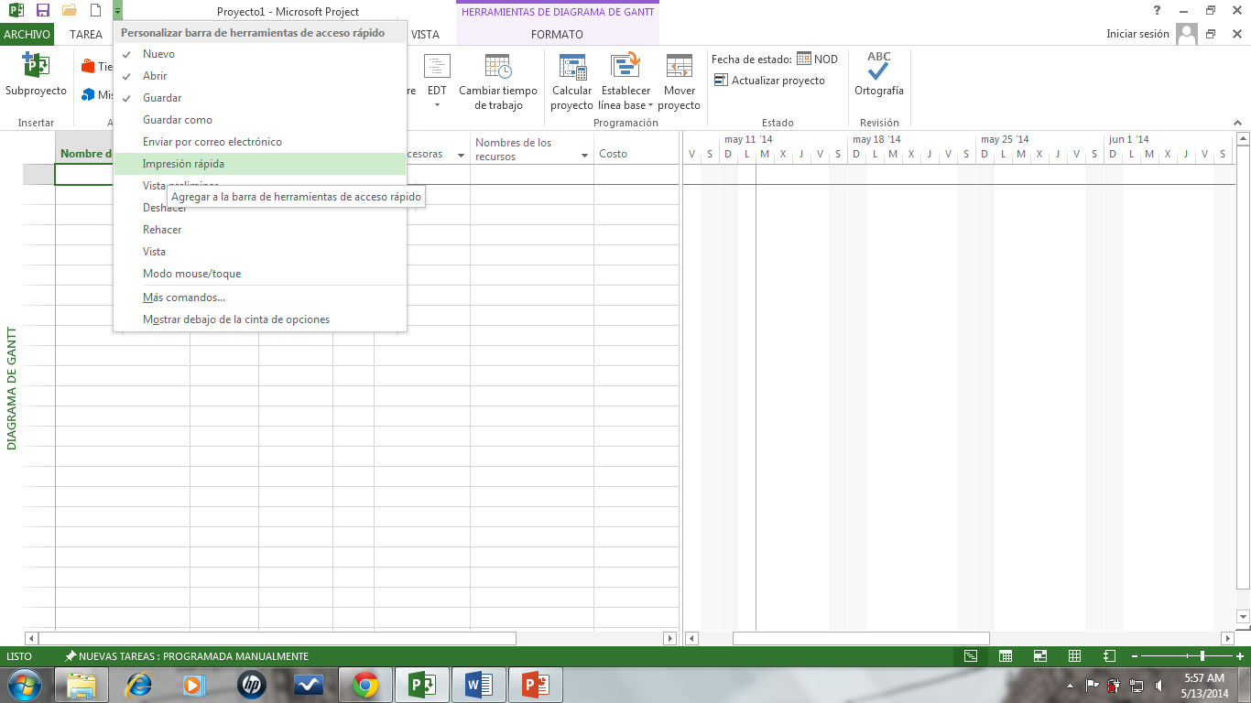1251x703 pixels.
Task: Expand the Establecer línea base dropdown
Action: pos(625,105)
